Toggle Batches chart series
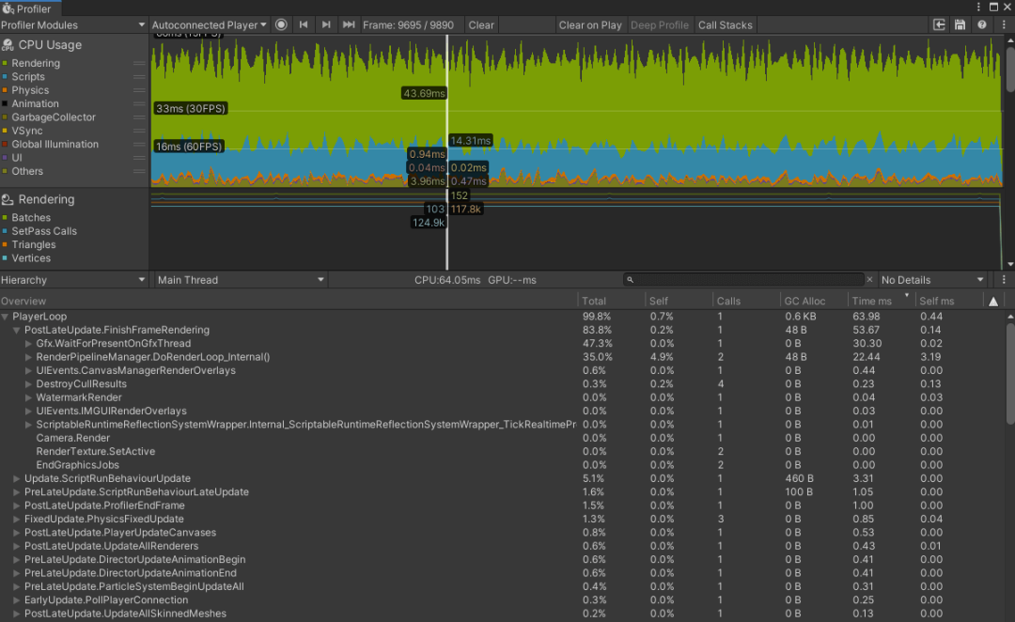The height and width of the screenshot is (622, 1015). [6, 217]
